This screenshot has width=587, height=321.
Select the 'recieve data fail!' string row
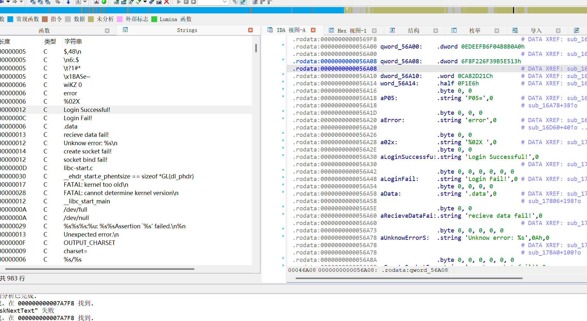tap(126, 135)
